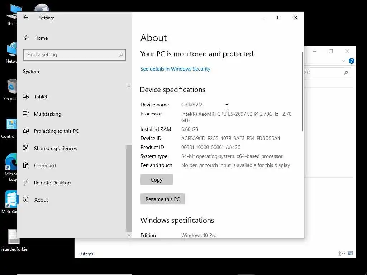Select the This PC desktop icon
Viewport: 367px width, 275px height.
(x=12, y=15)
